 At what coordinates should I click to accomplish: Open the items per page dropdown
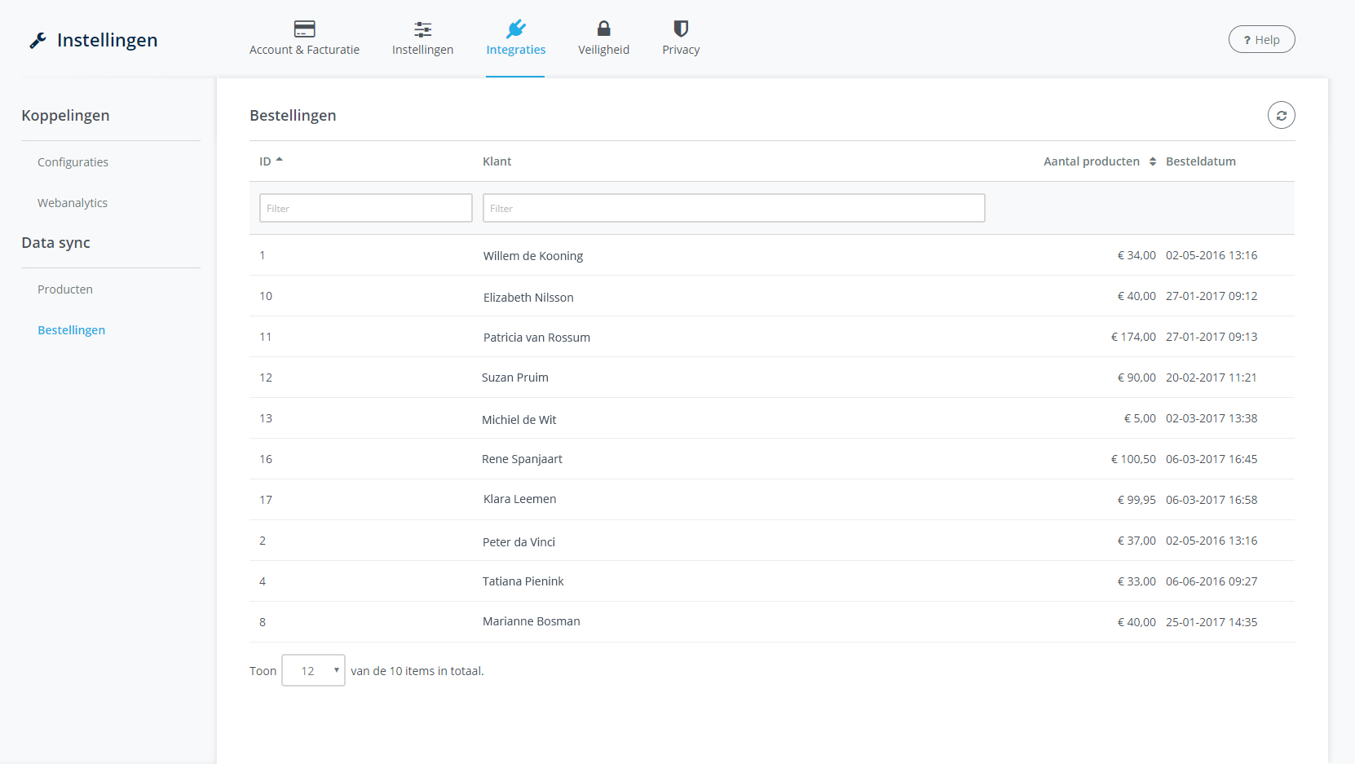click(313, 670)
